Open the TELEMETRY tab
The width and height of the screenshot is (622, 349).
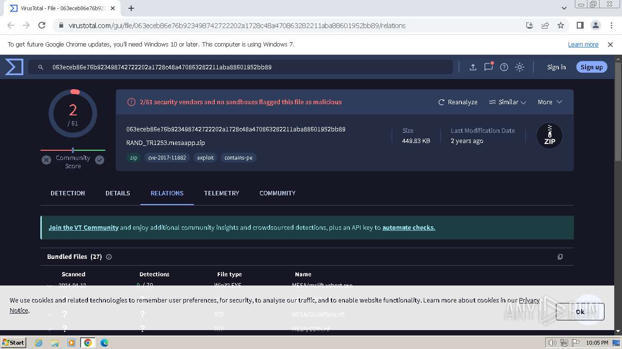pyautogui.click(x=222, y=193)
